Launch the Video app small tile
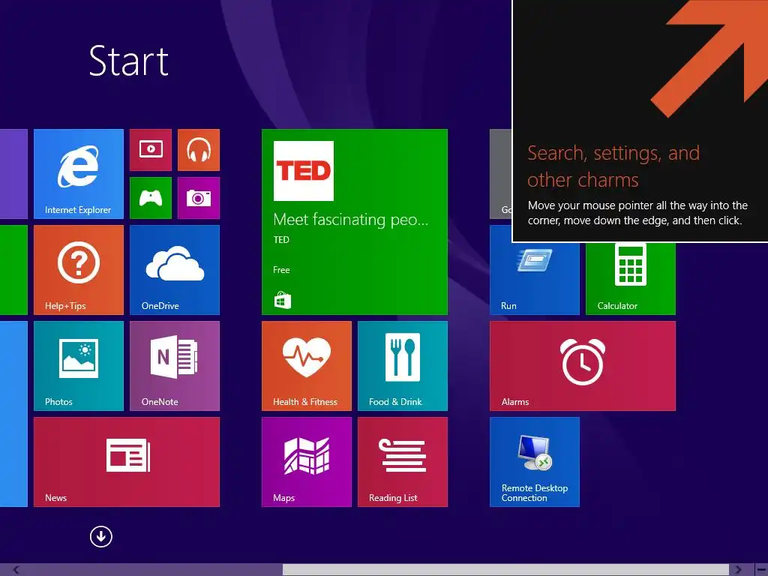This screenshot has height=576, width=768. point(151,150)
